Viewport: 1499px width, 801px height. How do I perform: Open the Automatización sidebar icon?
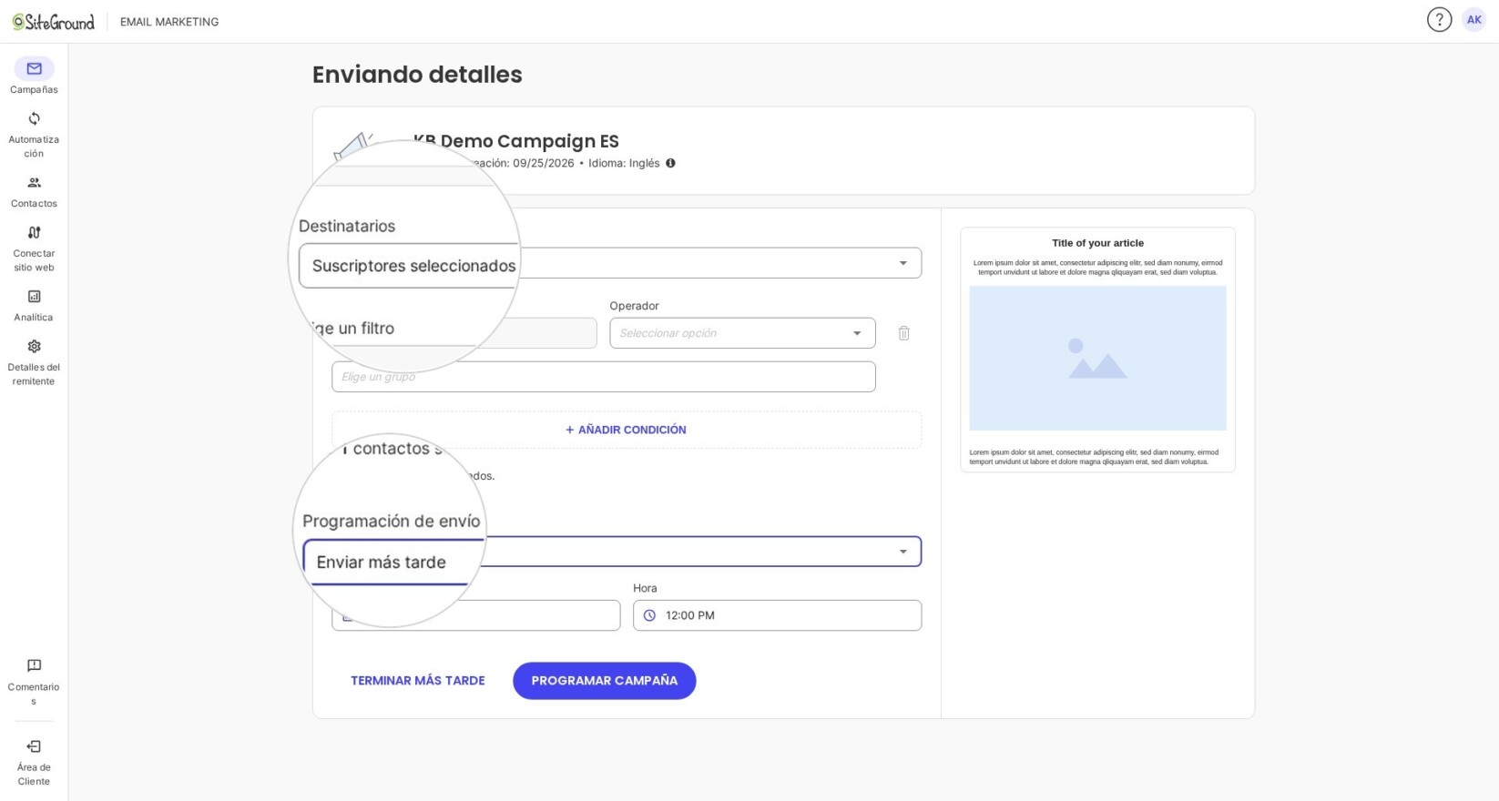point(34,119)
